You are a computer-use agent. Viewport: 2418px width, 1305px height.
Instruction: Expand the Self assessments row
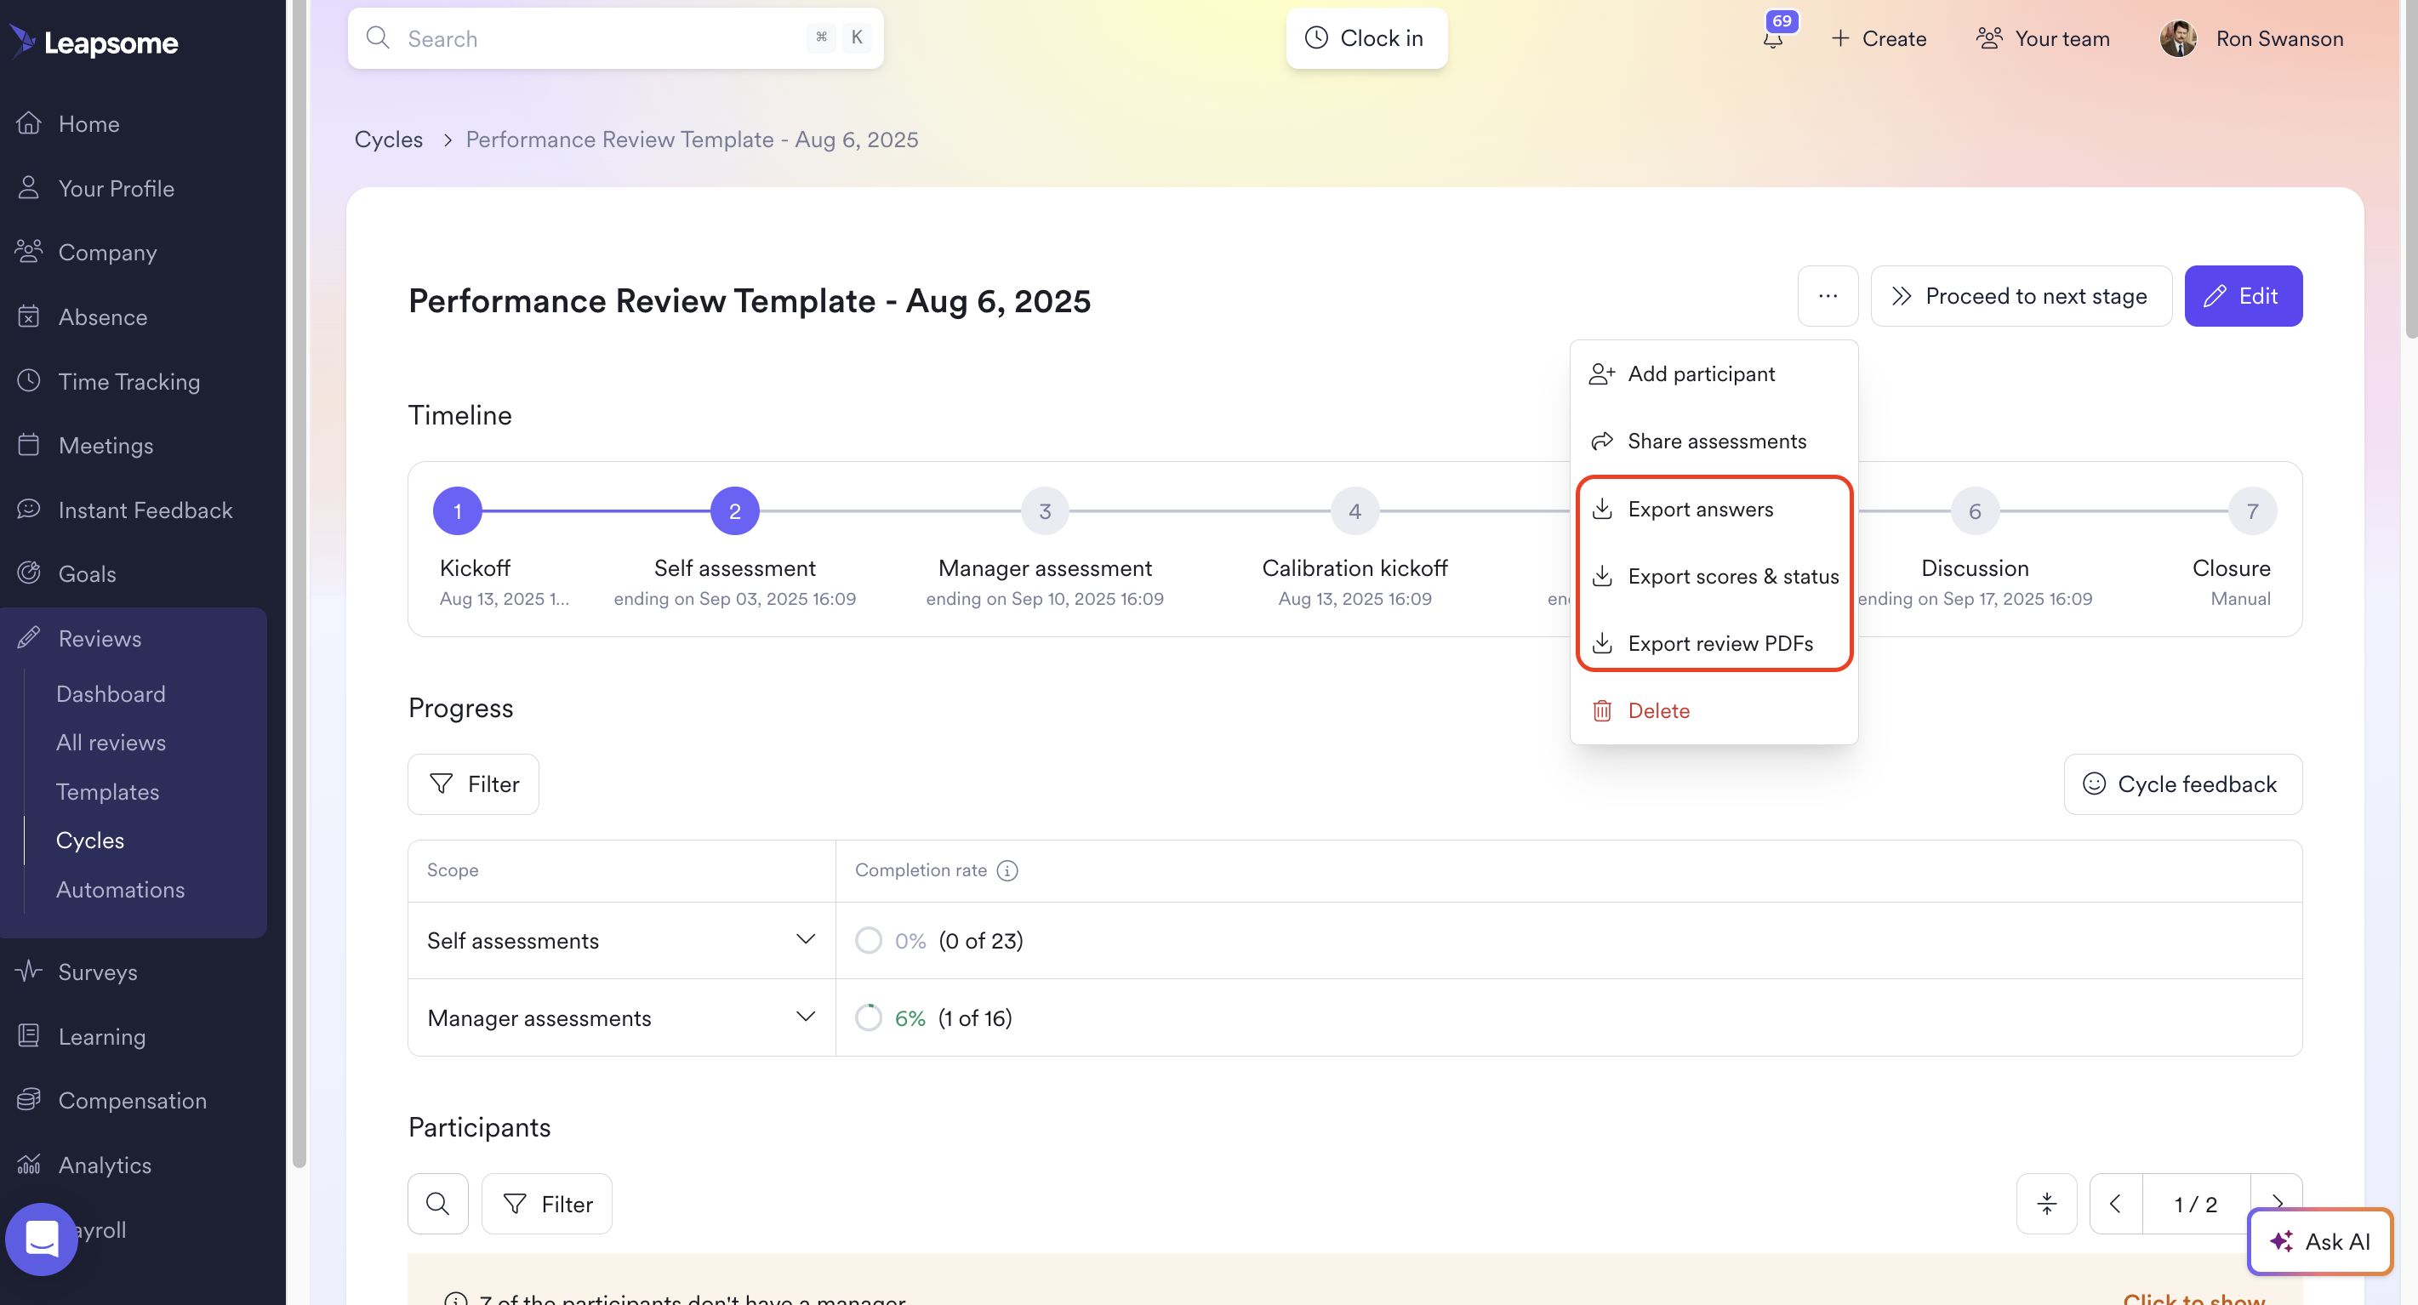coord(804,940)
